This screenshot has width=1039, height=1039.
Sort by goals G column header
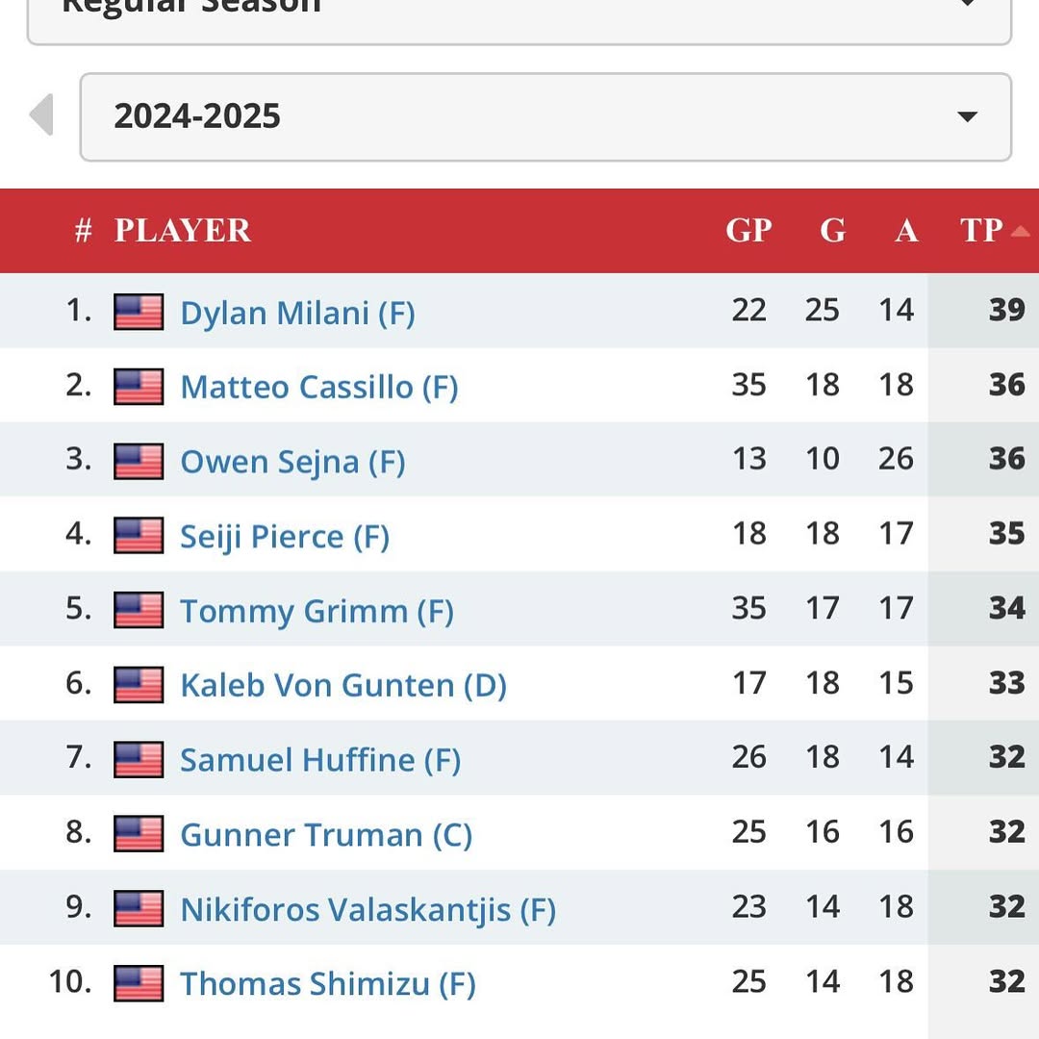[x=832, y=231]
